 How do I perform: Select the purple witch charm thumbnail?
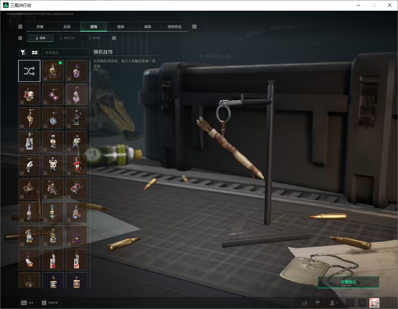[77, 236]
